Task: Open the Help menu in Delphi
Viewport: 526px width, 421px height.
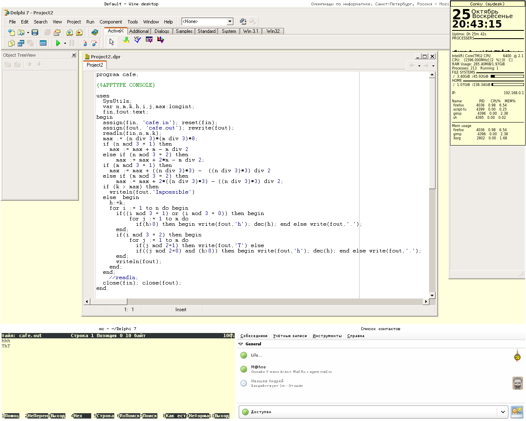Action: pyautogui.click(x=168, y=22)
